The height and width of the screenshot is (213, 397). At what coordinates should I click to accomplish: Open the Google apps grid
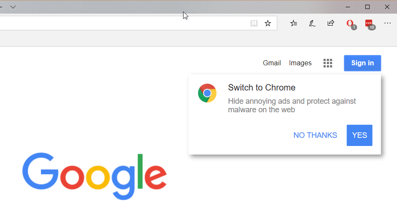coord(328,63)
